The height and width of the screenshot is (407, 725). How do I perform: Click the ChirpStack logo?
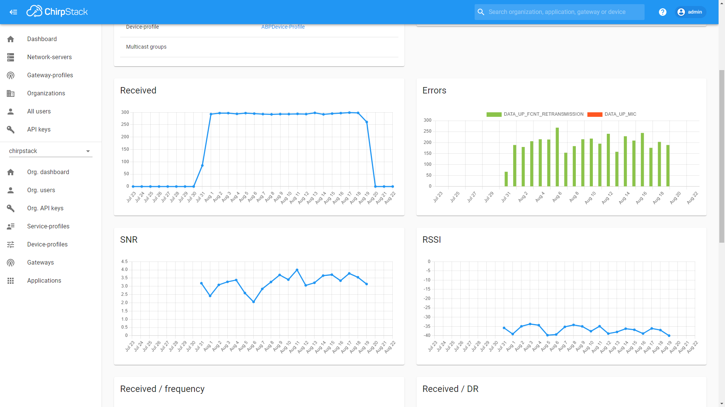(57, 12)
